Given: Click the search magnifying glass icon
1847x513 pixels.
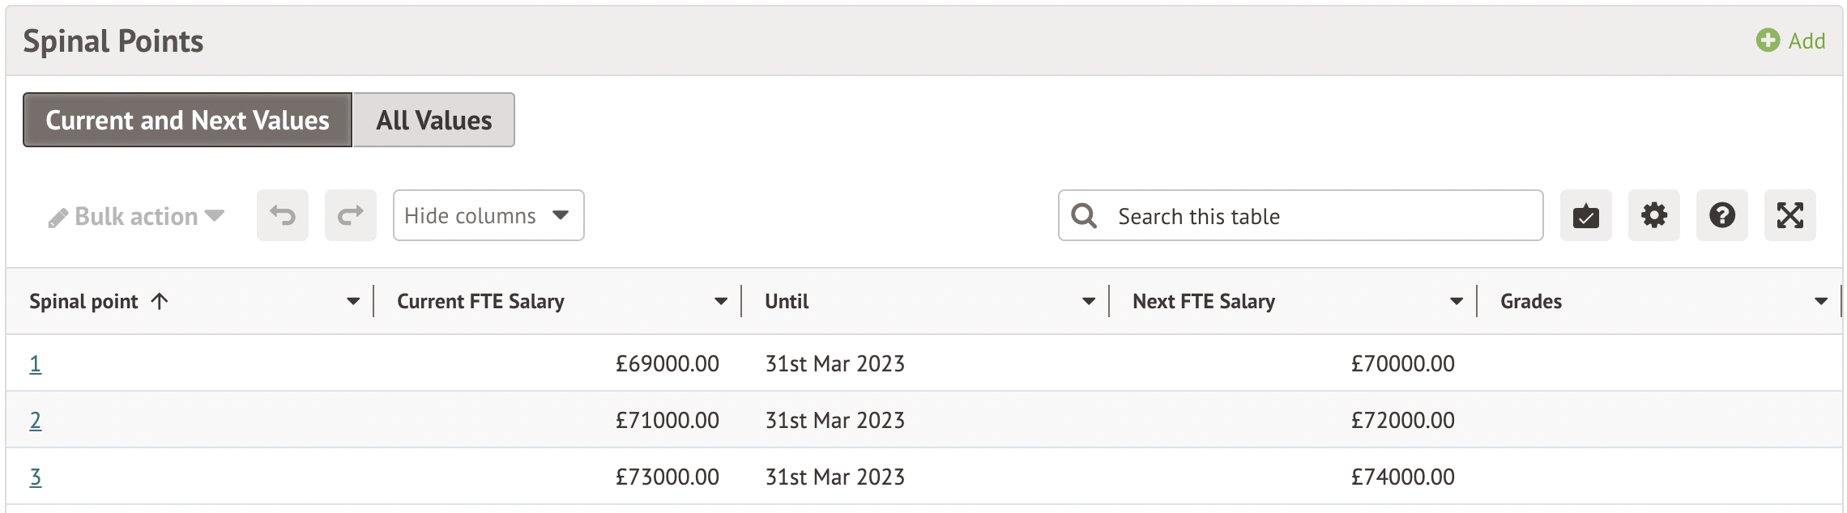Looking at the screenshot, I should pos(1084,216).
